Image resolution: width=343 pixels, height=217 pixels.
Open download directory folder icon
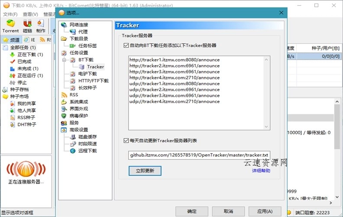point(64,39)
